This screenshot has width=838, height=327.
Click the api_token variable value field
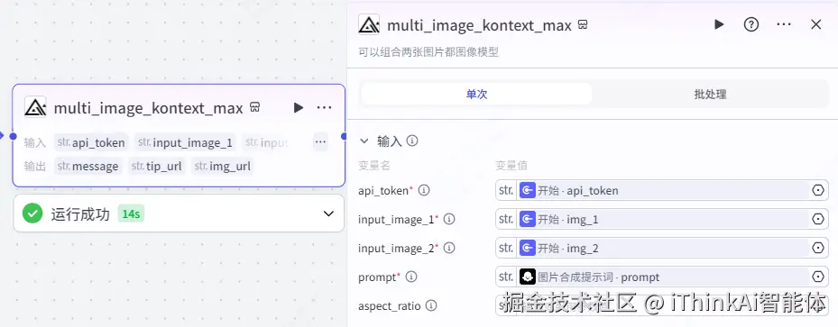click(x=662, y=190)
